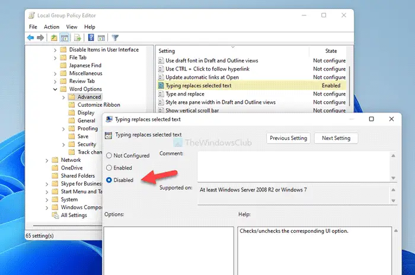The height and width of the screenshot is (275, 415).
Task: Click policy icon beside Use CTRL + Click setting
Action: coord(161,69)
